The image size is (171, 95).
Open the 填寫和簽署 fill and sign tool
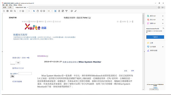pos(152,50)
